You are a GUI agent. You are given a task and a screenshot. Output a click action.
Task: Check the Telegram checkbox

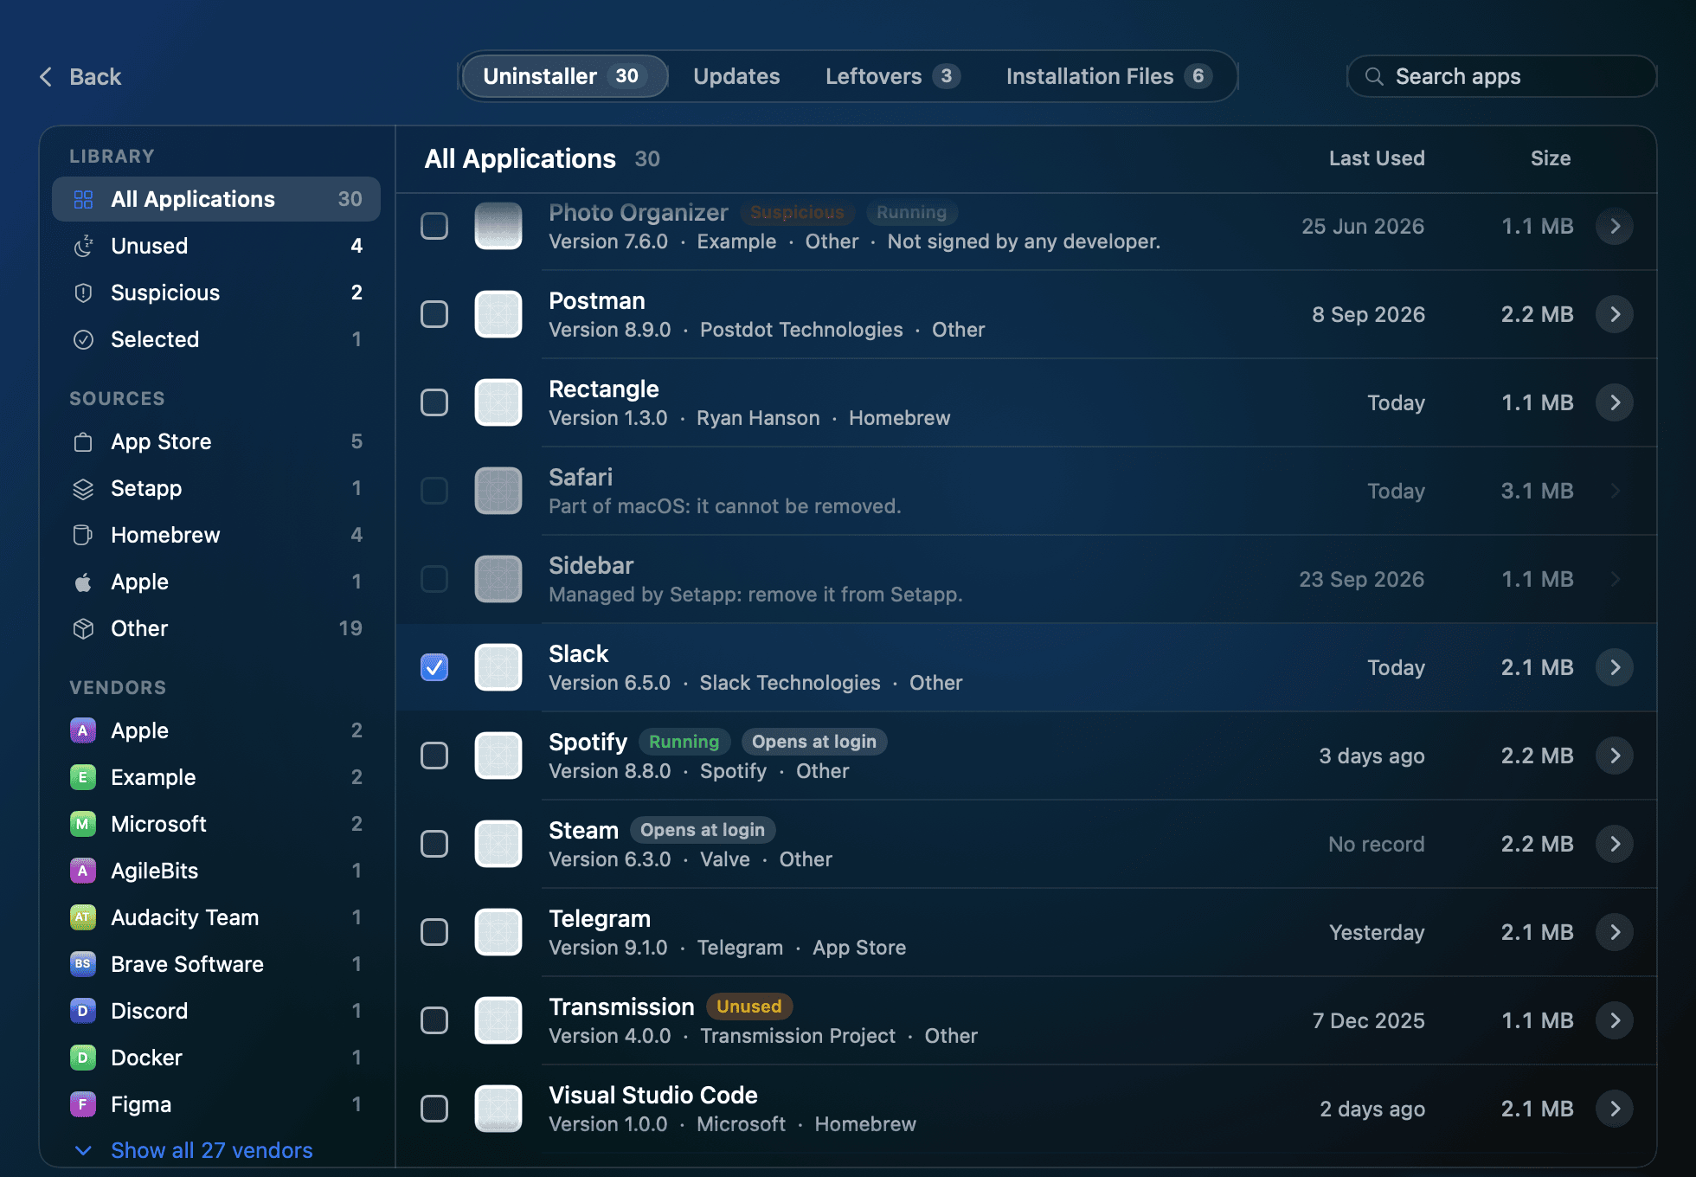[434, 932]
